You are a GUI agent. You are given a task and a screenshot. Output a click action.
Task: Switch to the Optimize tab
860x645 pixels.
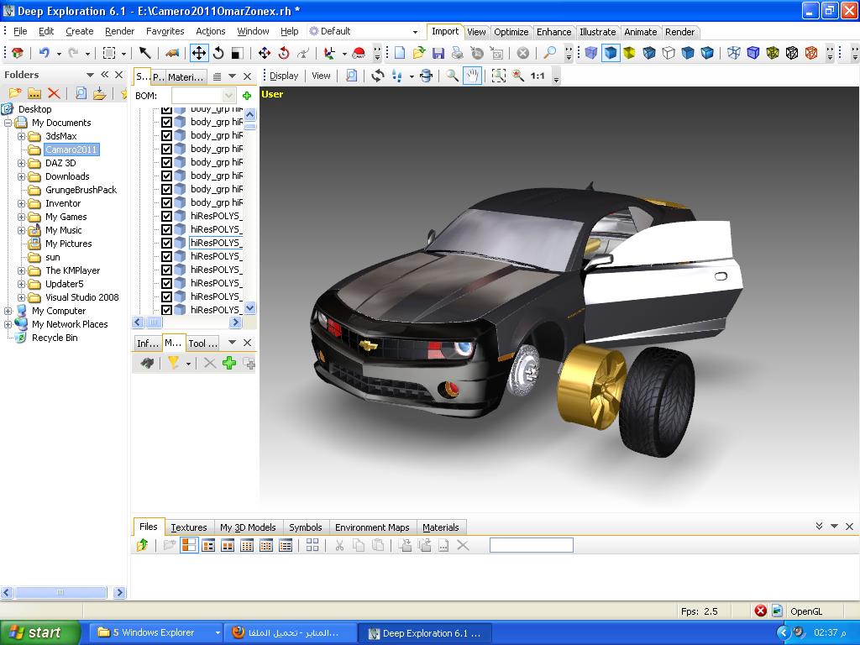pos(511,32)
